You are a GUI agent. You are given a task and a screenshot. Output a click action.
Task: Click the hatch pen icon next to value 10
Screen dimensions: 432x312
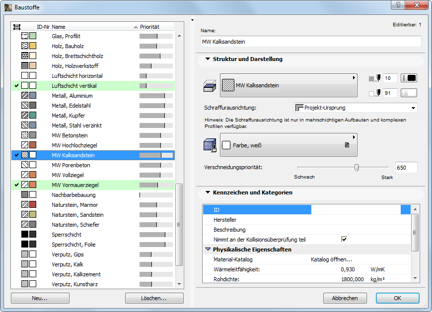[375, 78]
